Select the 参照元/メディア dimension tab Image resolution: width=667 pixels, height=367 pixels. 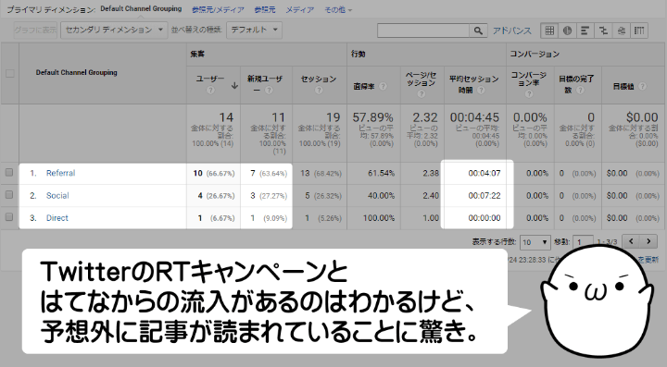218,9
